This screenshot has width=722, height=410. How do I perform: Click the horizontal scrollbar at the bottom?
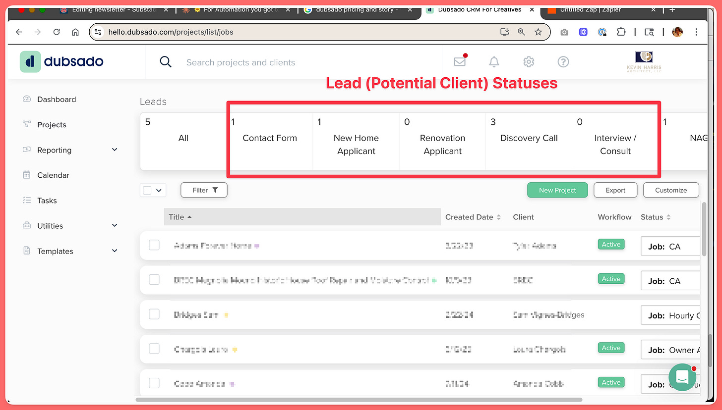click(x=359, y=399)
